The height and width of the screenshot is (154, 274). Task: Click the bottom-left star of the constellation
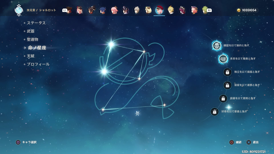(103, 110)
